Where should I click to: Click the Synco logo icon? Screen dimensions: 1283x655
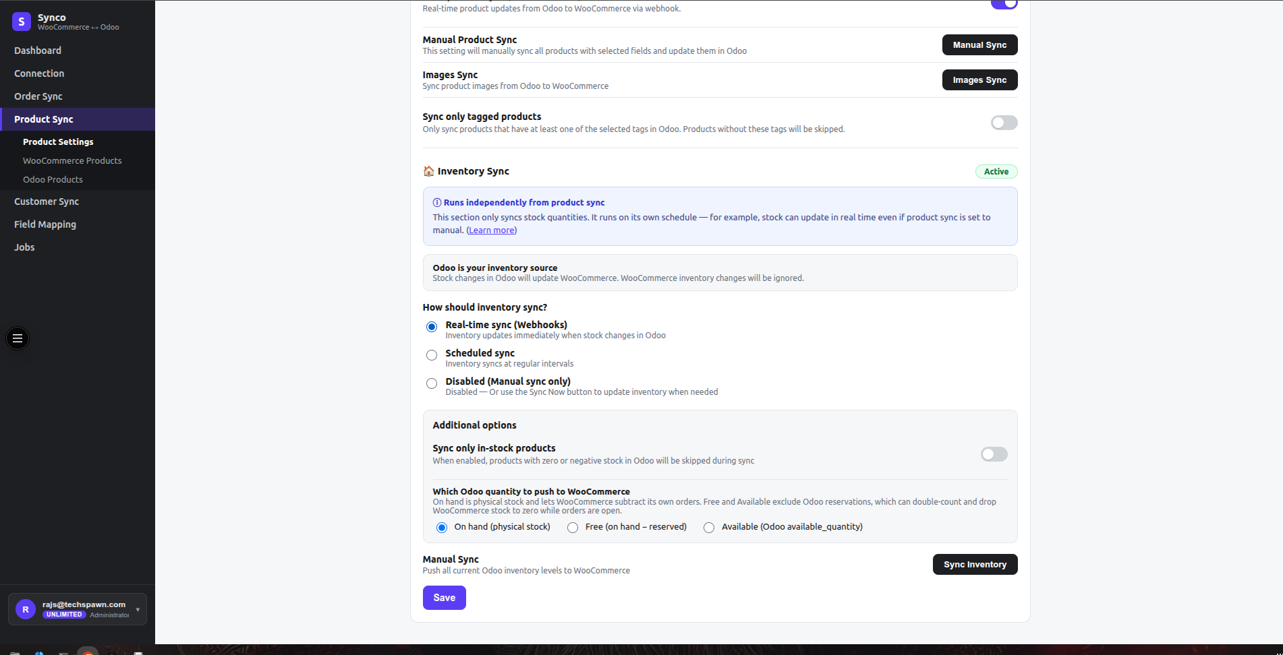22,22
